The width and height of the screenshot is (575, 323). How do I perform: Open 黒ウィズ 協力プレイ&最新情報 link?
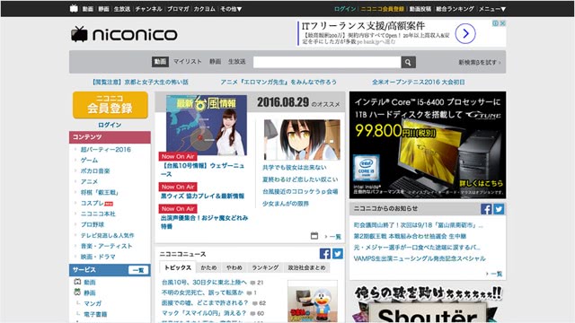[202, 196]
